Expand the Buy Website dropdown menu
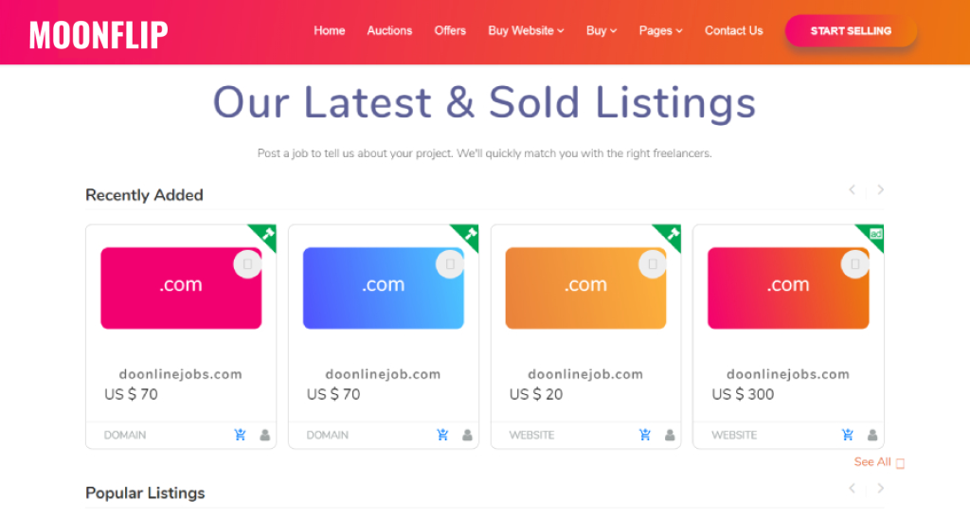 [x=526, y=31]
